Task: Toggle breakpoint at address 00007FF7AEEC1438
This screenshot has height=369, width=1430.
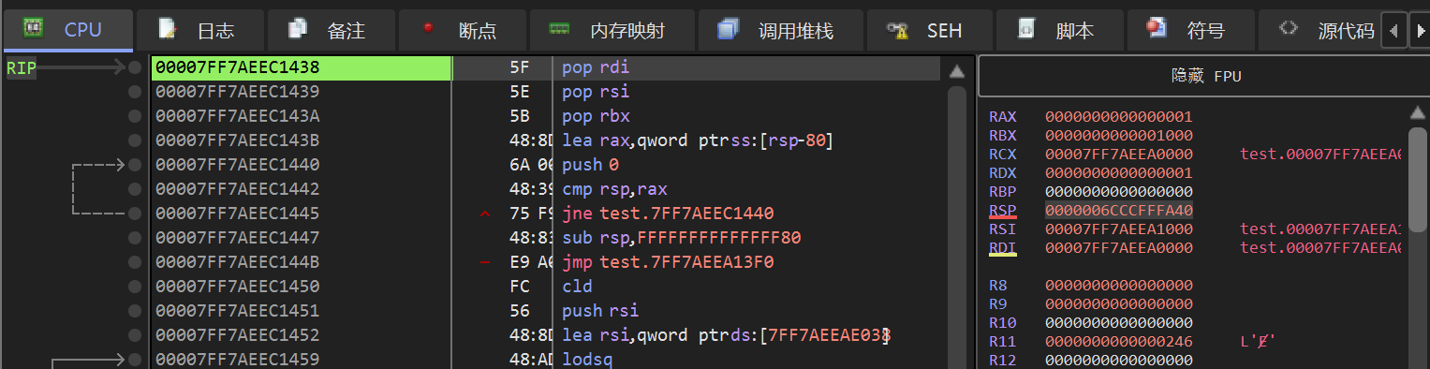Action: (135, 67)
